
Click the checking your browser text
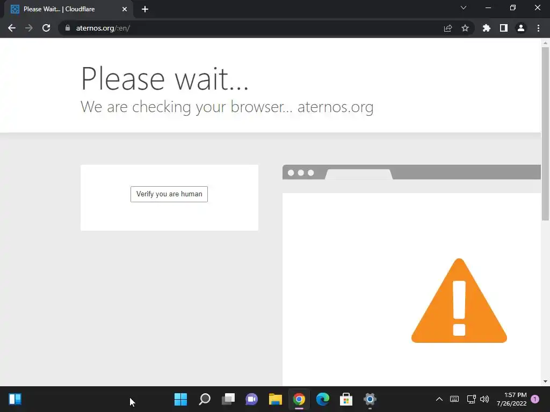click(x=227, y=107)
